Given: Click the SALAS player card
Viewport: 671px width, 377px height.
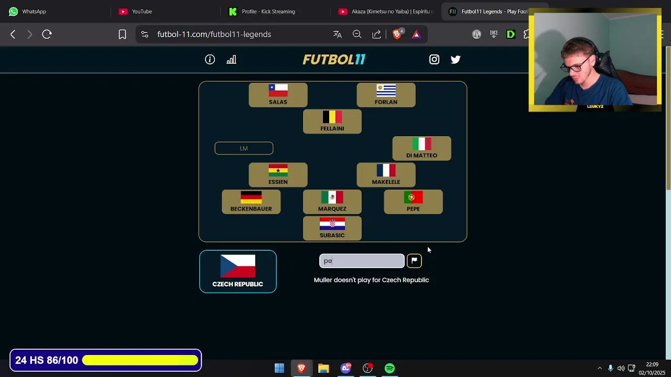Looking at the screenshot, I should click(278, 95).
